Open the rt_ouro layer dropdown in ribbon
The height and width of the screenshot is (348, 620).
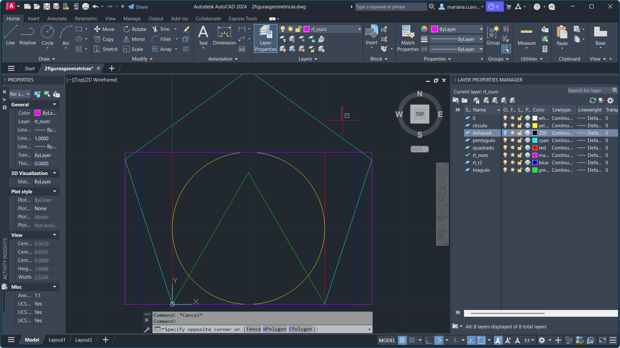[x=359, y=29]
